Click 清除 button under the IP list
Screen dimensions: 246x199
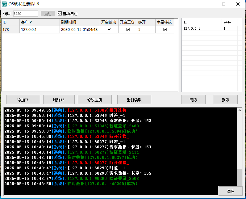(x=193, y=99)
